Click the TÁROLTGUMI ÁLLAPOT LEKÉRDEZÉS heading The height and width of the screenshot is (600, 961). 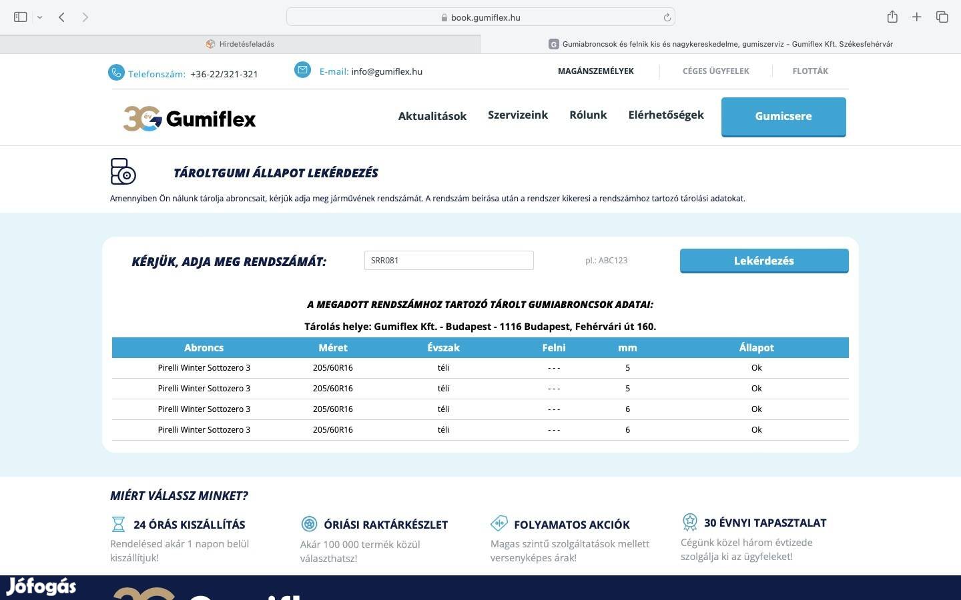coord(276,173)
